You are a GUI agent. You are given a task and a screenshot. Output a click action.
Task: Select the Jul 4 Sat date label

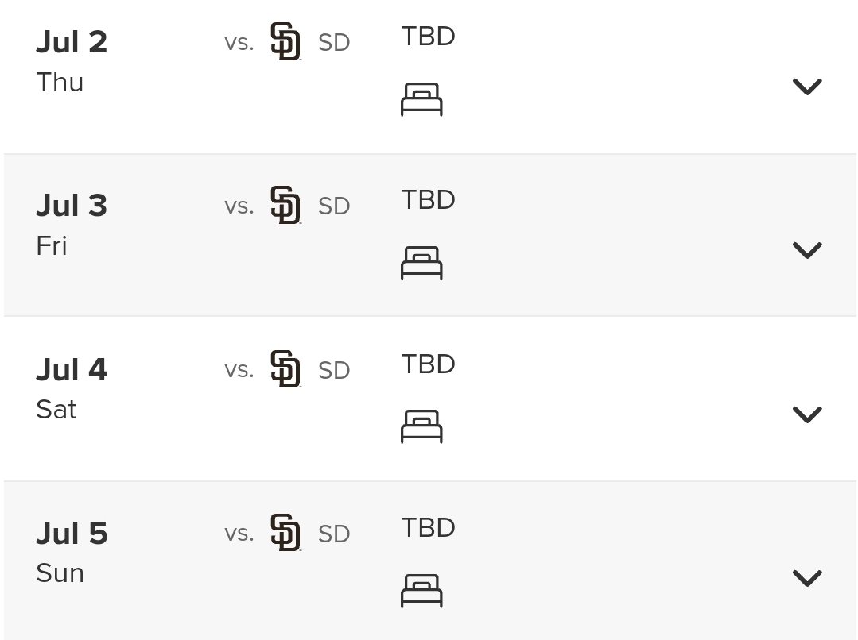tap(72, 388)
